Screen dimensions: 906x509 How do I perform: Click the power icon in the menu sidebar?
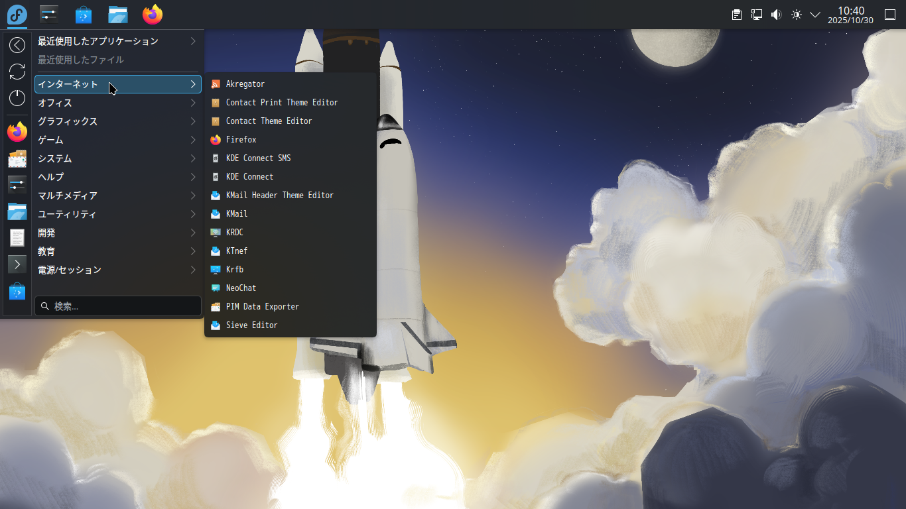click(x=17, y=98)
